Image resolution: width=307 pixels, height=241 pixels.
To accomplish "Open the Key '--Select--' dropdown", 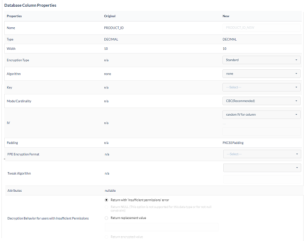I will coord(262,88).
